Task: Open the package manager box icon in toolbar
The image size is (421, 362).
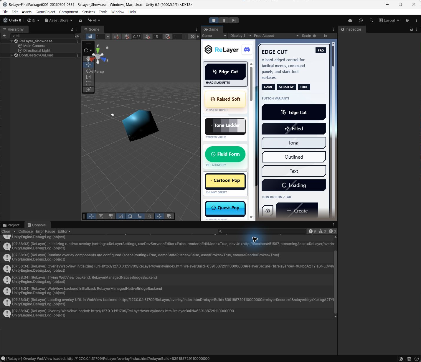Action: pyautogui.click(x=80, y=20)
